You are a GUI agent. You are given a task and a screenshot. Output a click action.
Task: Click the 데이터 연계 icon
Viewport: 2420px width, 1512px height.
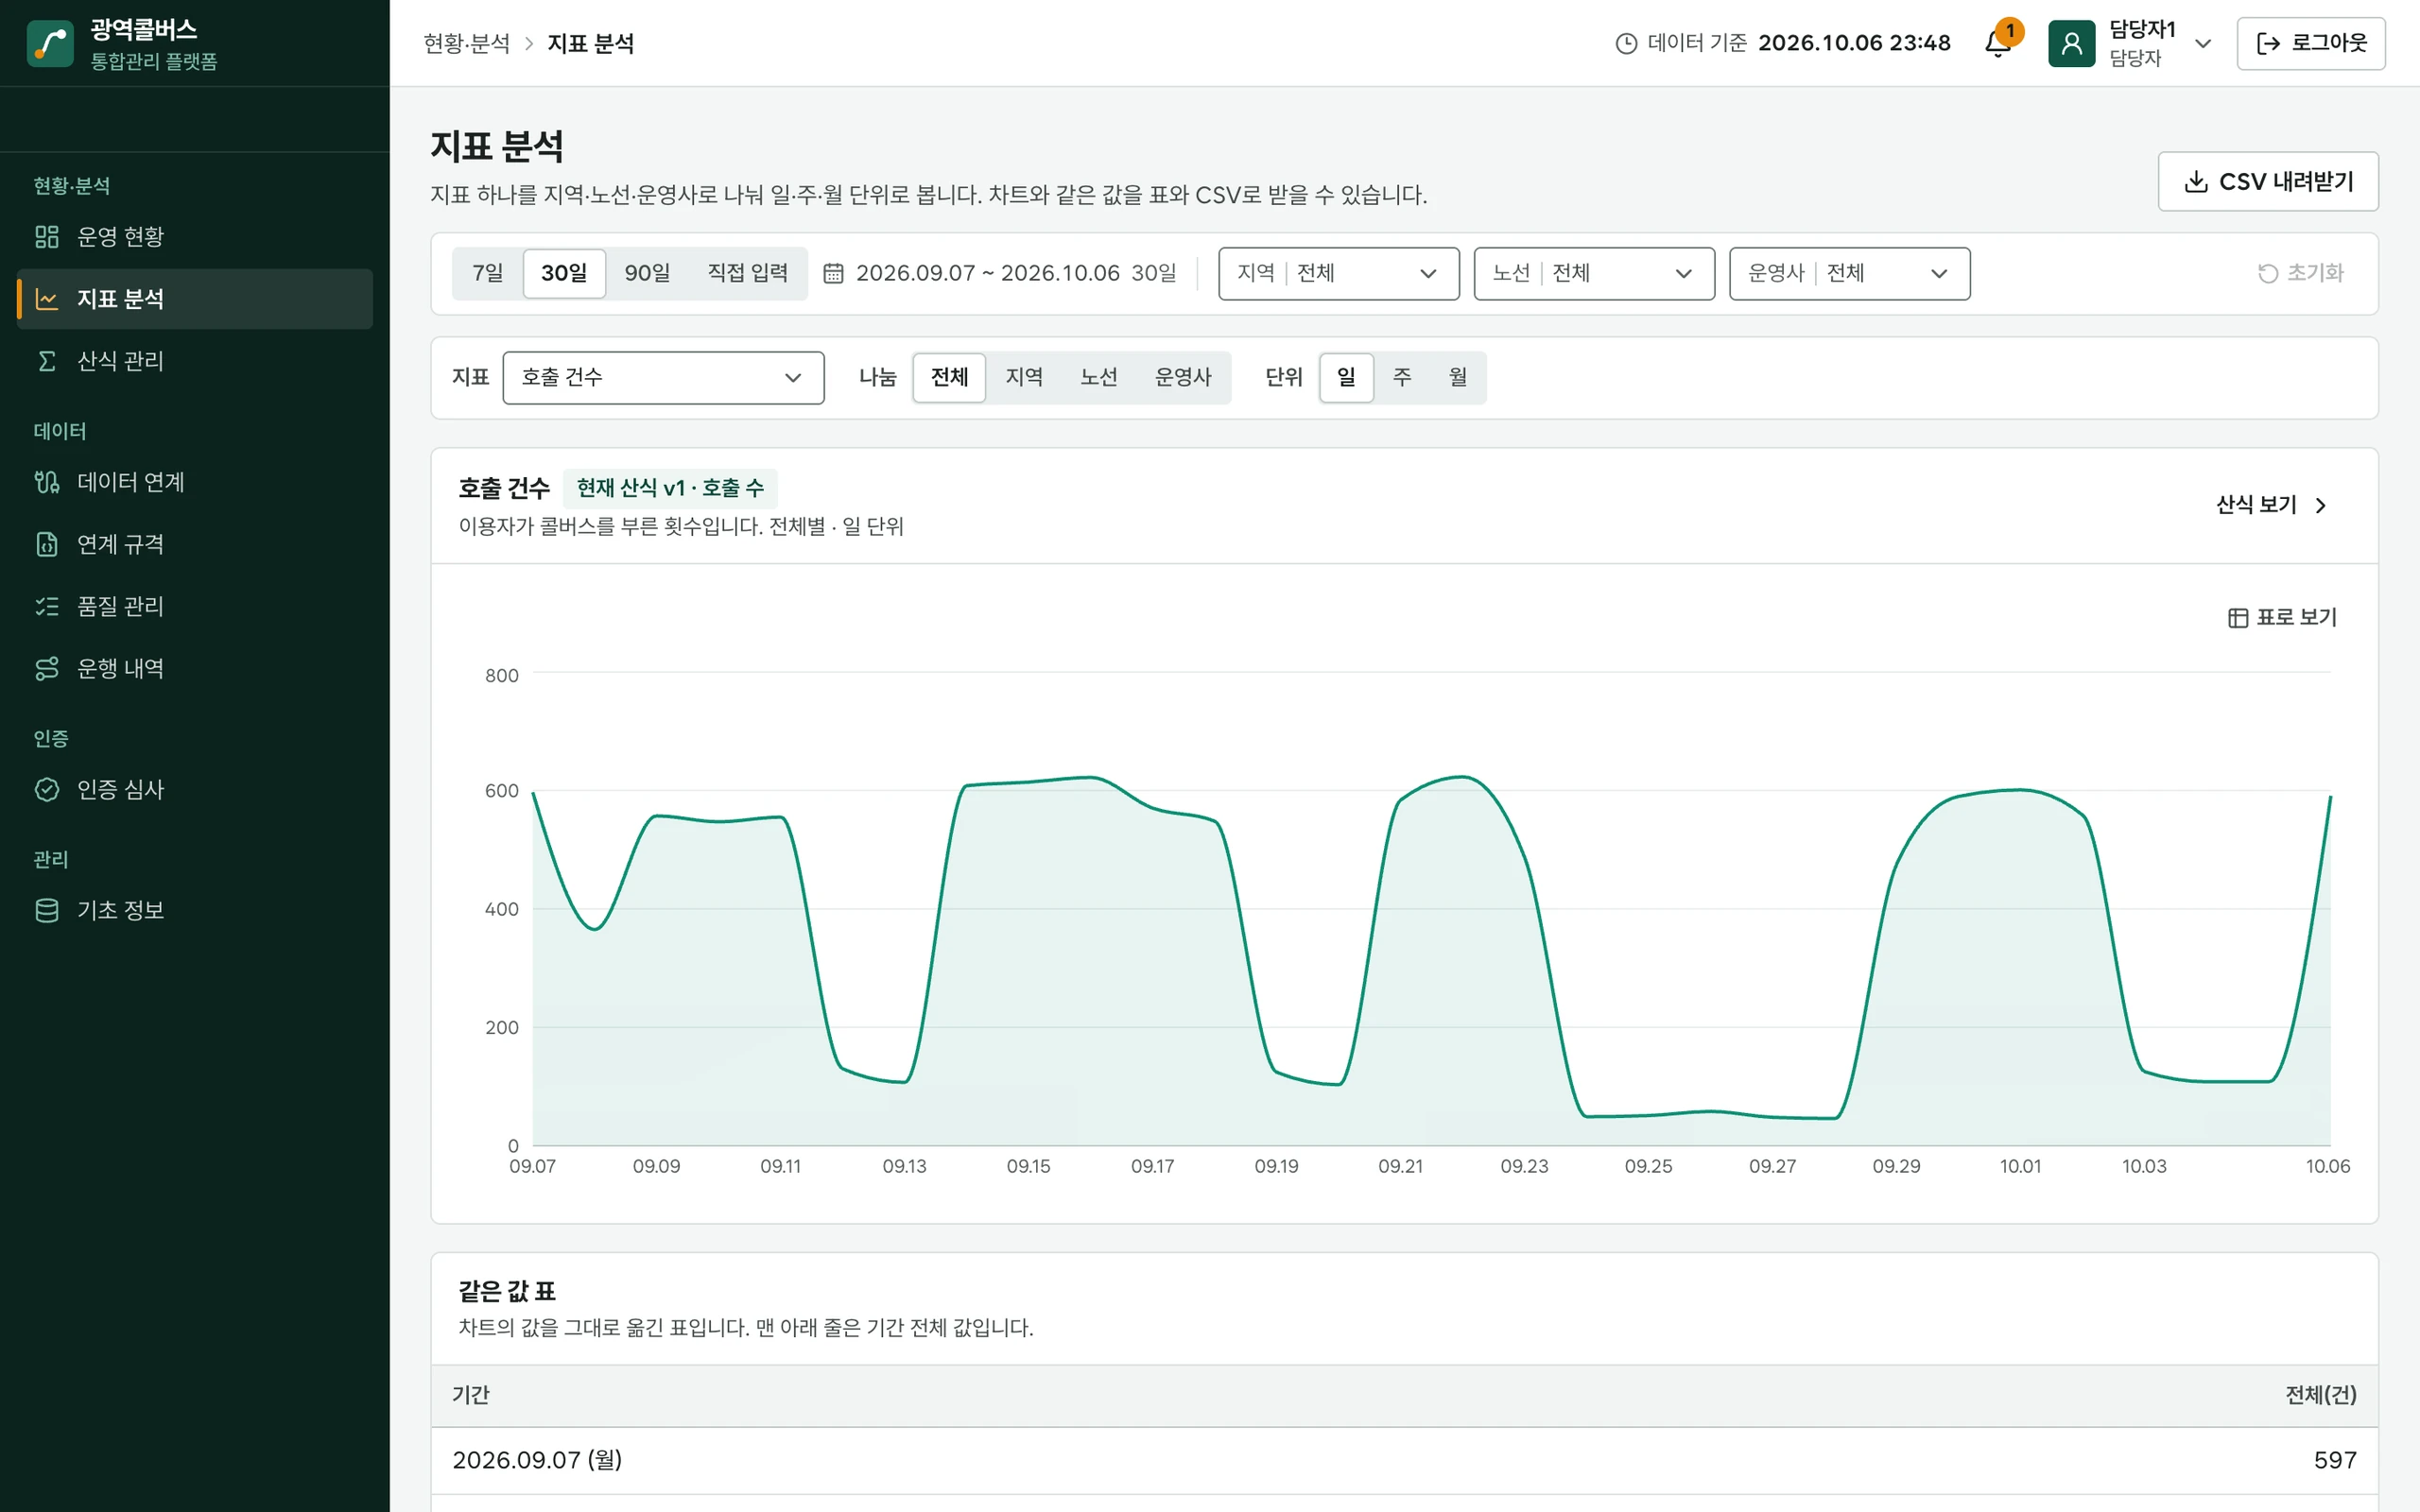pos(47,482)
